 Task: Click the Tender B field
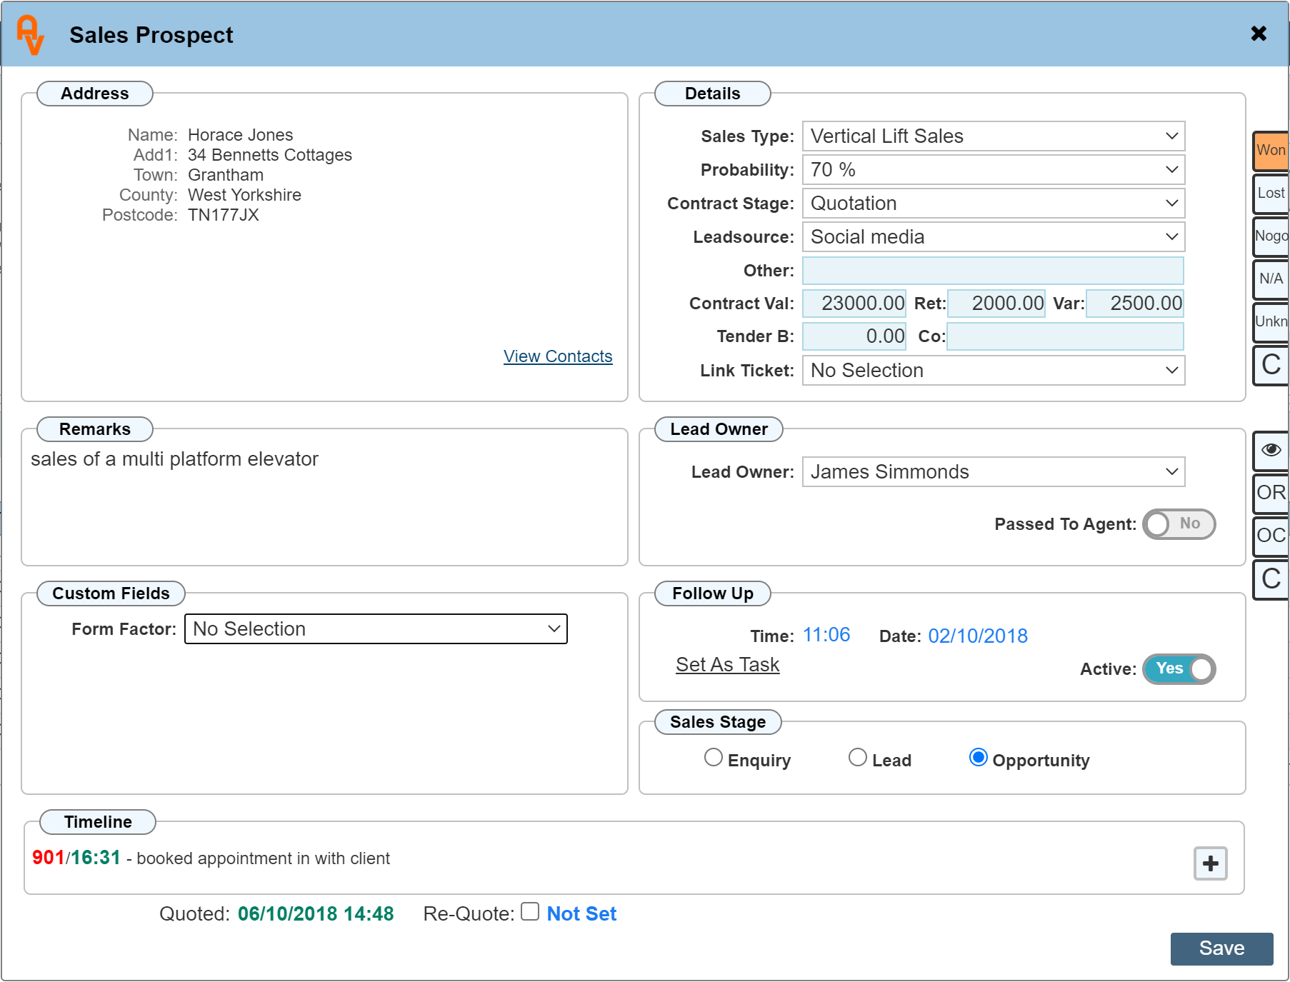854,336
